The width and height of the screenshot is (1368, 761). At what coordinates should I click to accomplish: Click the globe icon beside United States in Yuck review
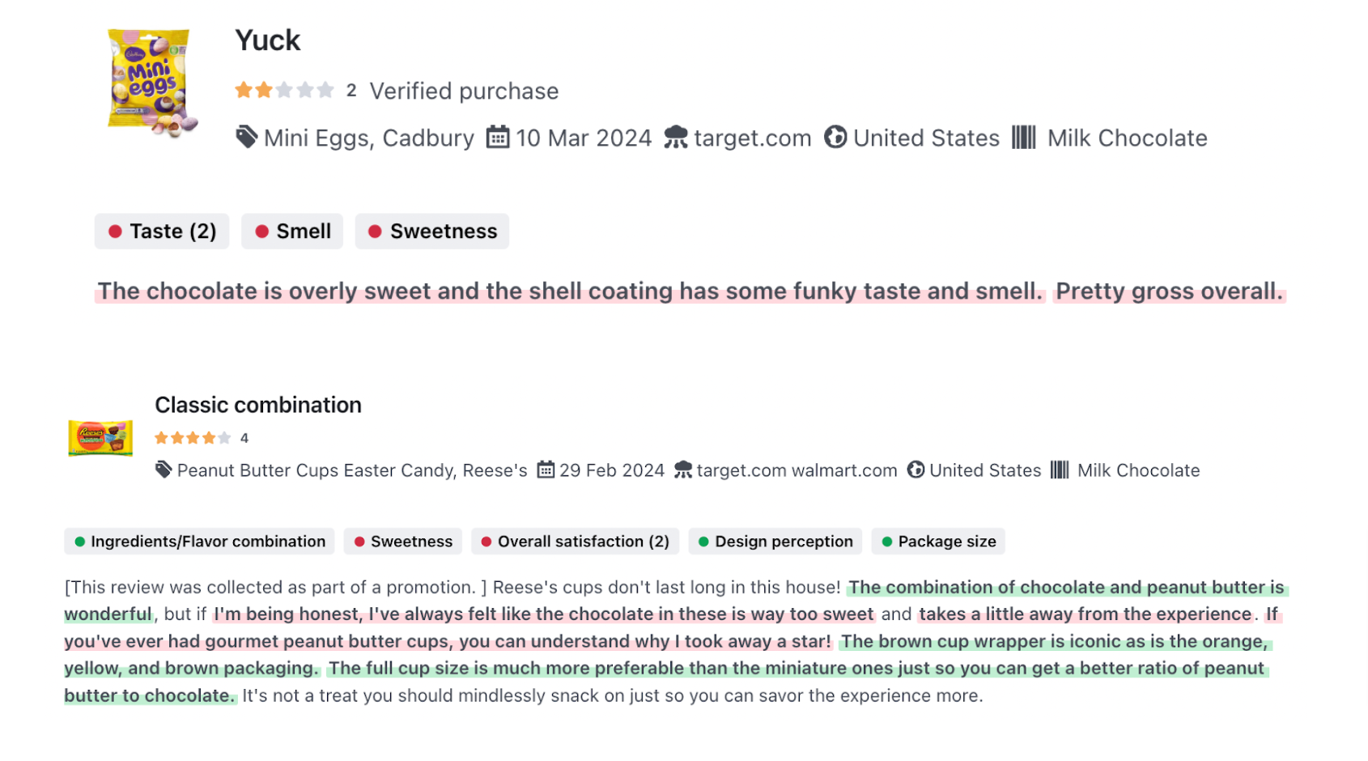coord(835,138)
